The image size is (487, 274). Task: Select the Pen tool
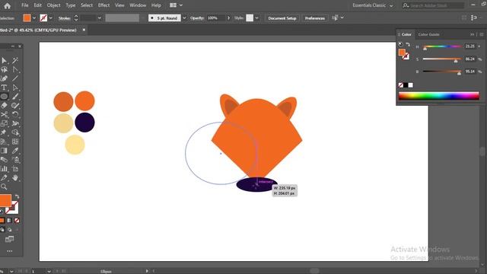coord(4,78)
